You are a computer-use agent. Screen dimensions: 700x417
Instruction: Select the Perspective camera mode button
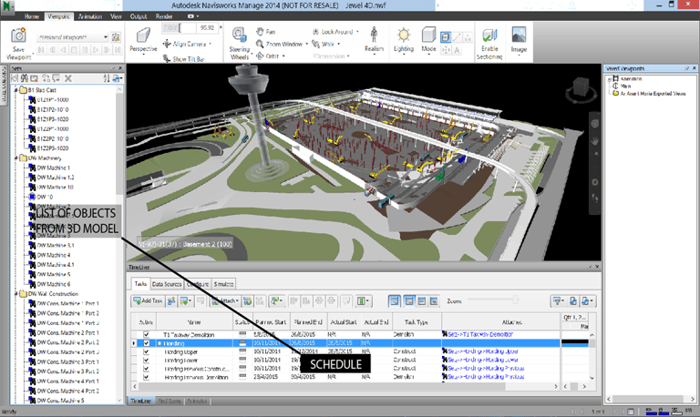(x=143, y=40)
